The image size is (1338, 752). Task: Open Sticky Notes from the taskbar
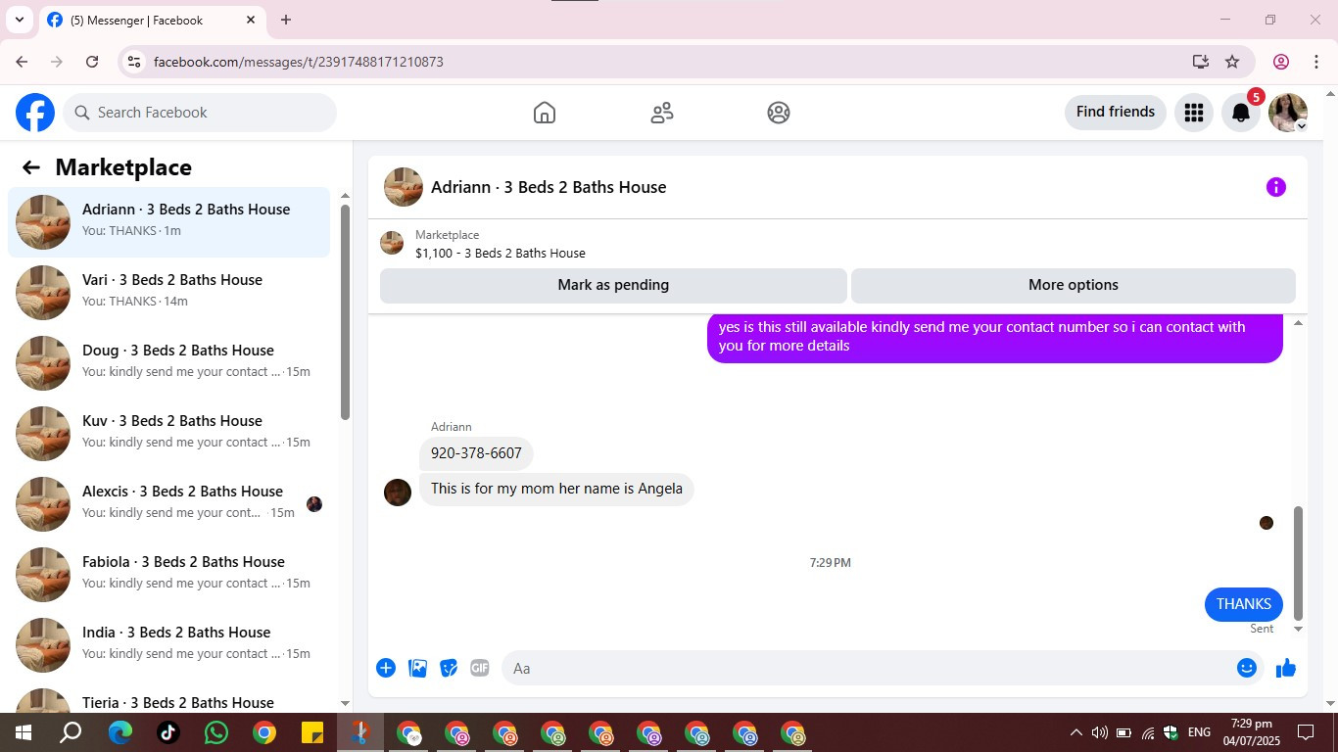pos(312,732)
